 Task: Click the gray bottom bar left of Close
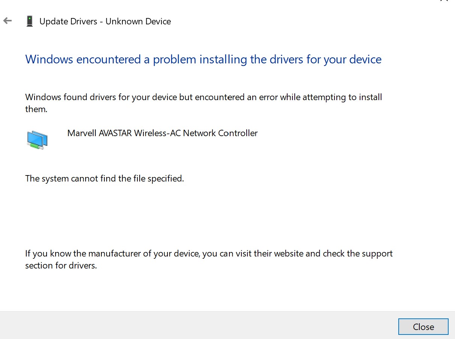coord(199,325)
